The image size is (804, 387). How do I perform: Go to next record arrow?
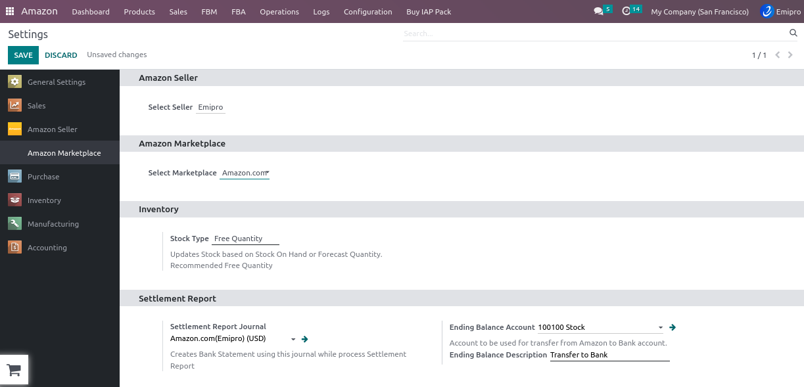pos(790,55)
